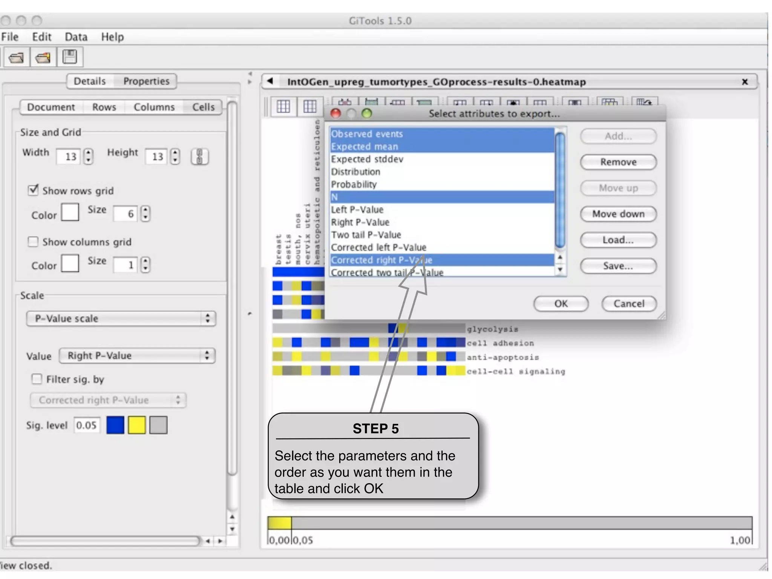
Task: Select Probability in attributes list
Action: (x=442, y=184)
